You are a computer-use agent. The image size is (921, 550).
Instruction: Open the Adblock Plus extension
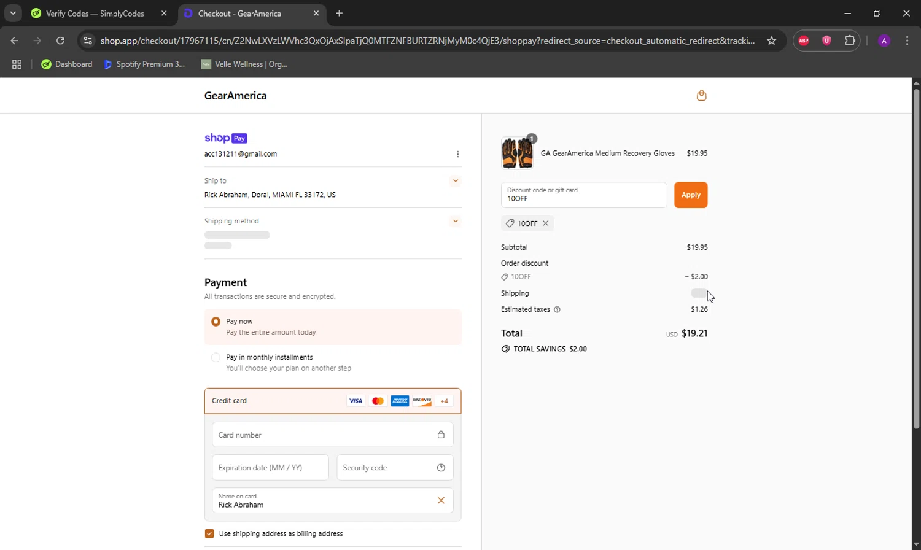click(x=804, y=41)
